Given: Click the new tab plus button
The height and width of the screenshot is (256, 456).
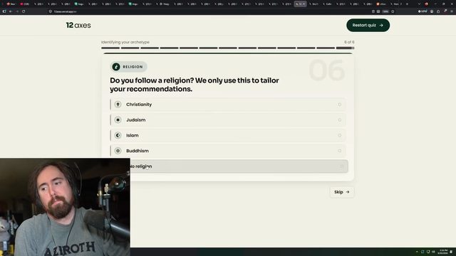Looking at the screenshot, I should [x=407, y=4].
